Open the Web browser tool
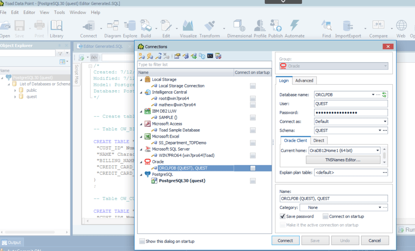Screen dimensions: 415x251 tap(401, 29)
